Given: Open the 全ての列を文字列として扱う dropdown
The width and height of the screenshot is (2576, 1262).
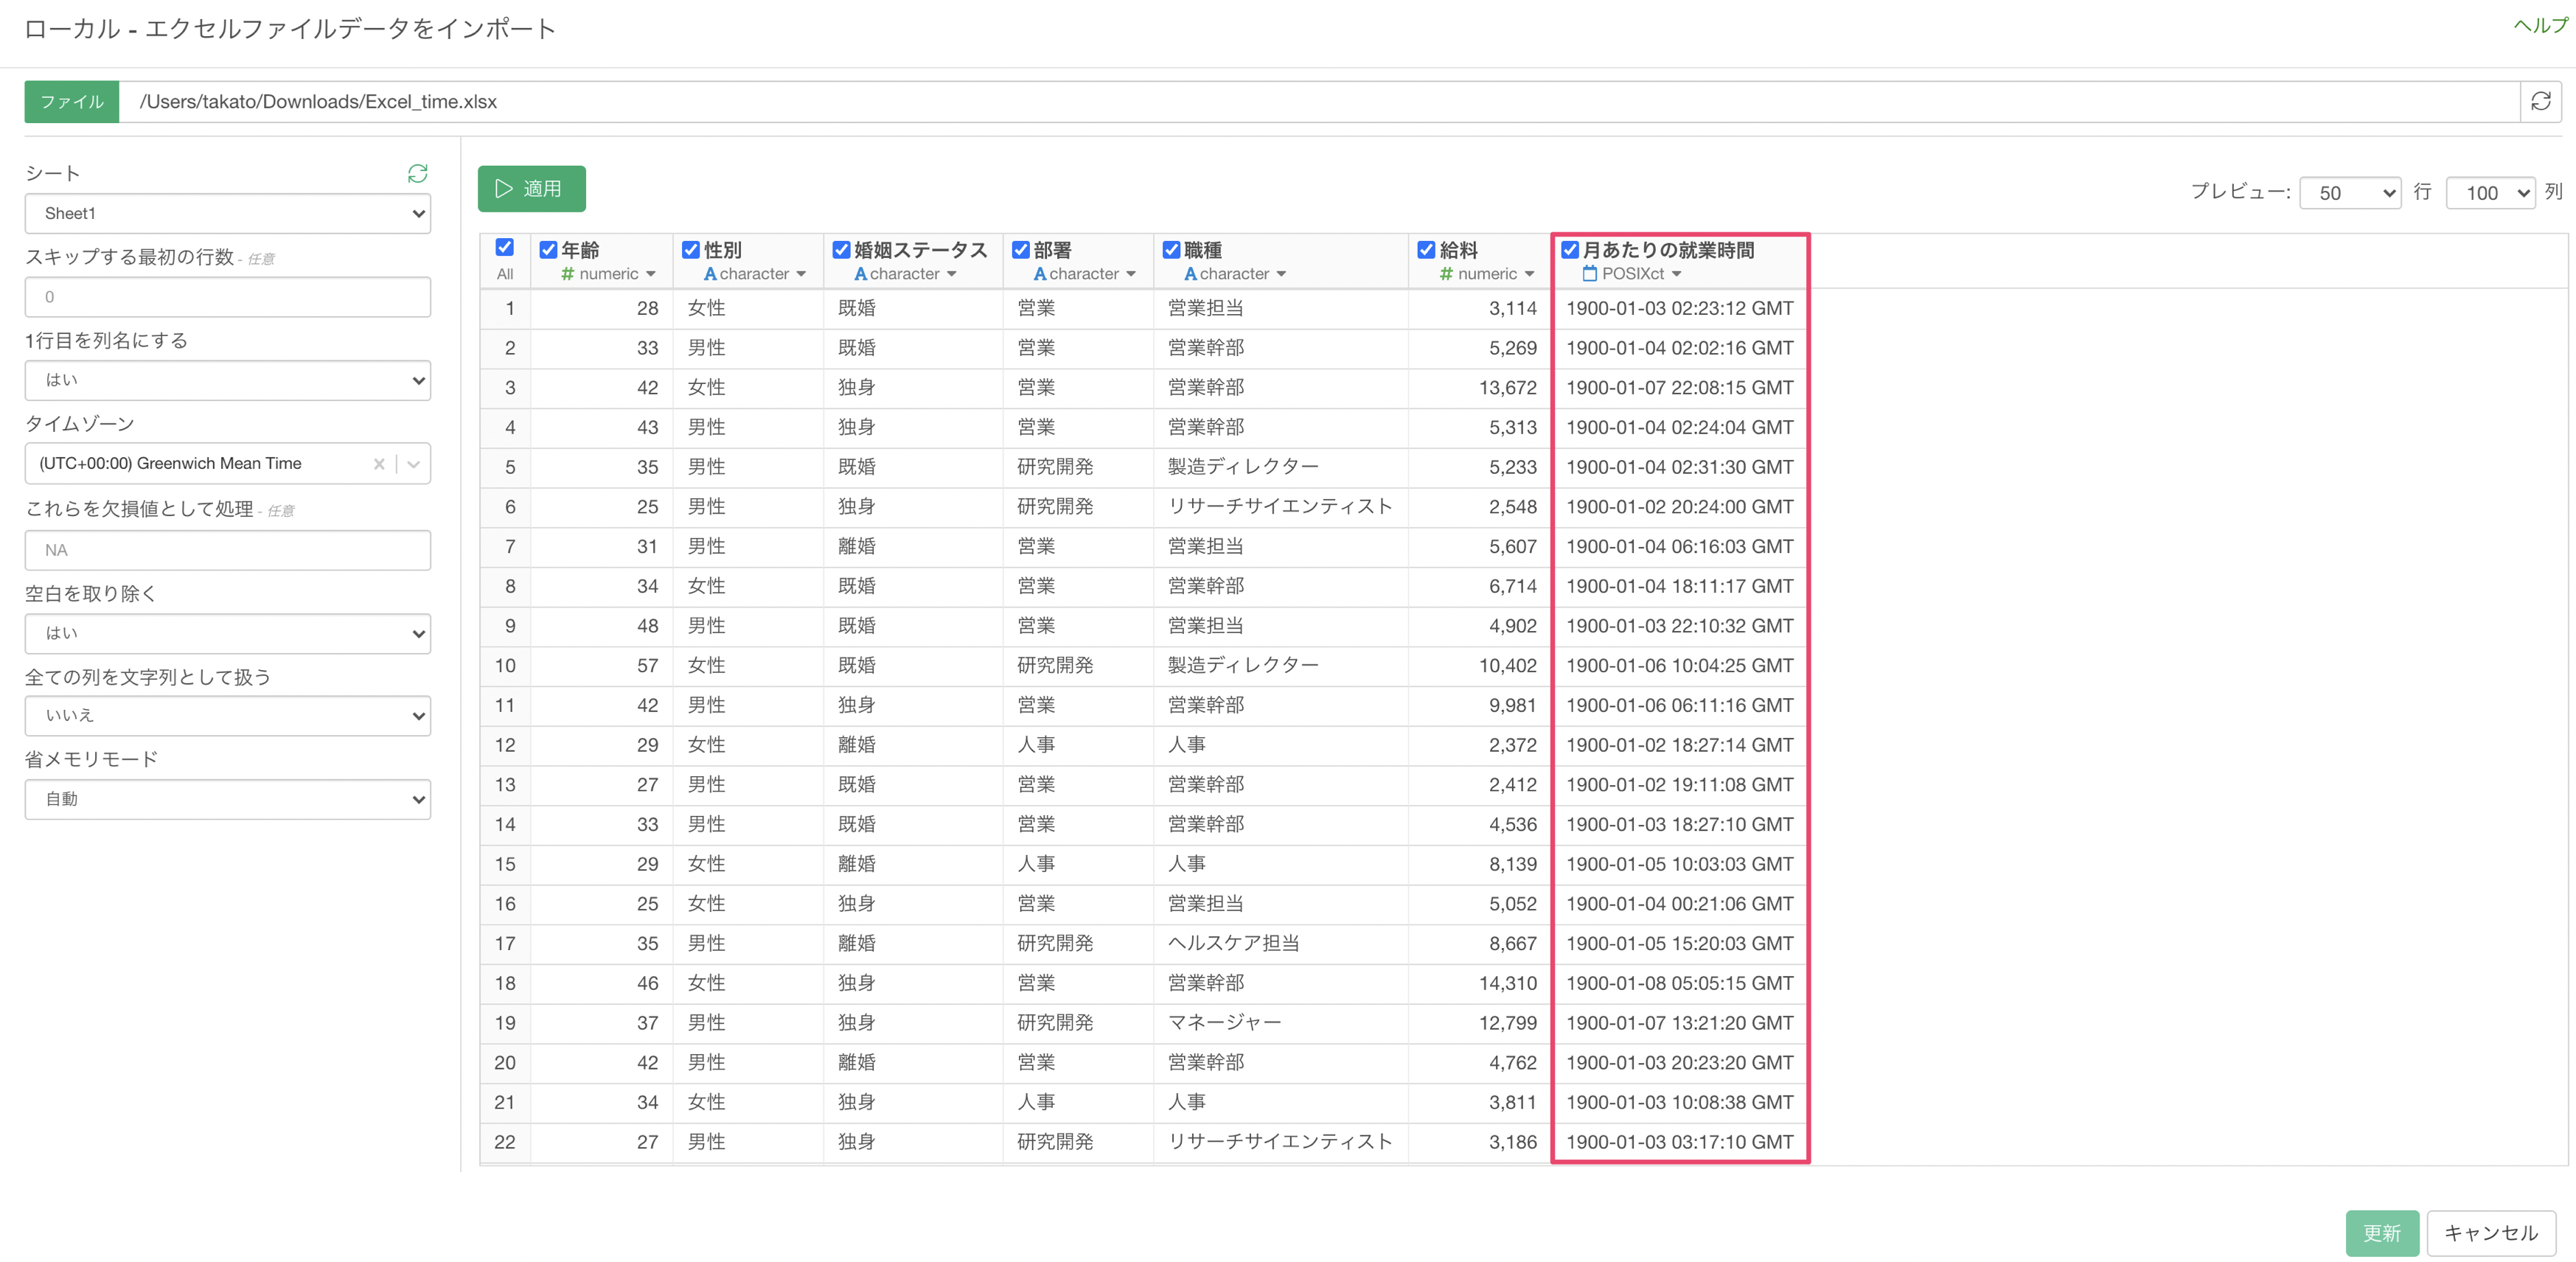Looking at the screenshot, I should pyautogui.click(x=228, y=715).
